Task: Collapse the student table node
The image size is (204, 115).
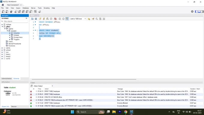Action: point(7,31)
